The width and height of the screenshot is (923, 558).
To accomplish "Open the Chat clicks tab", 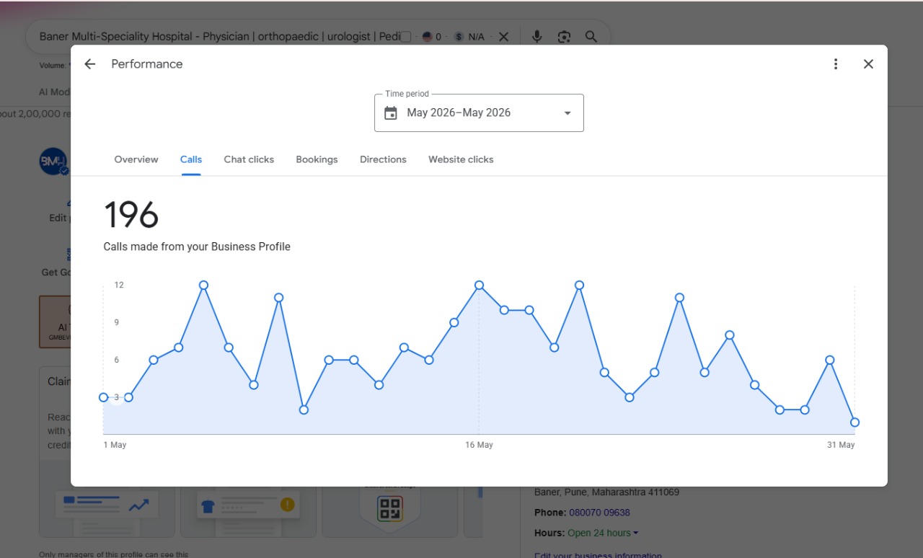I will coord(249,159).
